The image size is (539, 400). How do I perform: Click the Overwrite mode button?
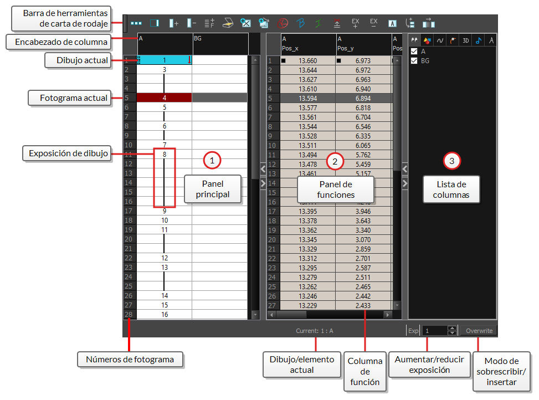[479, 331]
